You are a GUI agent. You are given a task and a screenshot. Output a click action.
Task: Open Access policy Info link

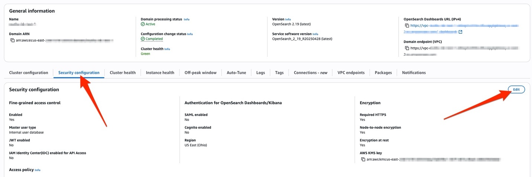pyautogui.click(x=38, y=170)
